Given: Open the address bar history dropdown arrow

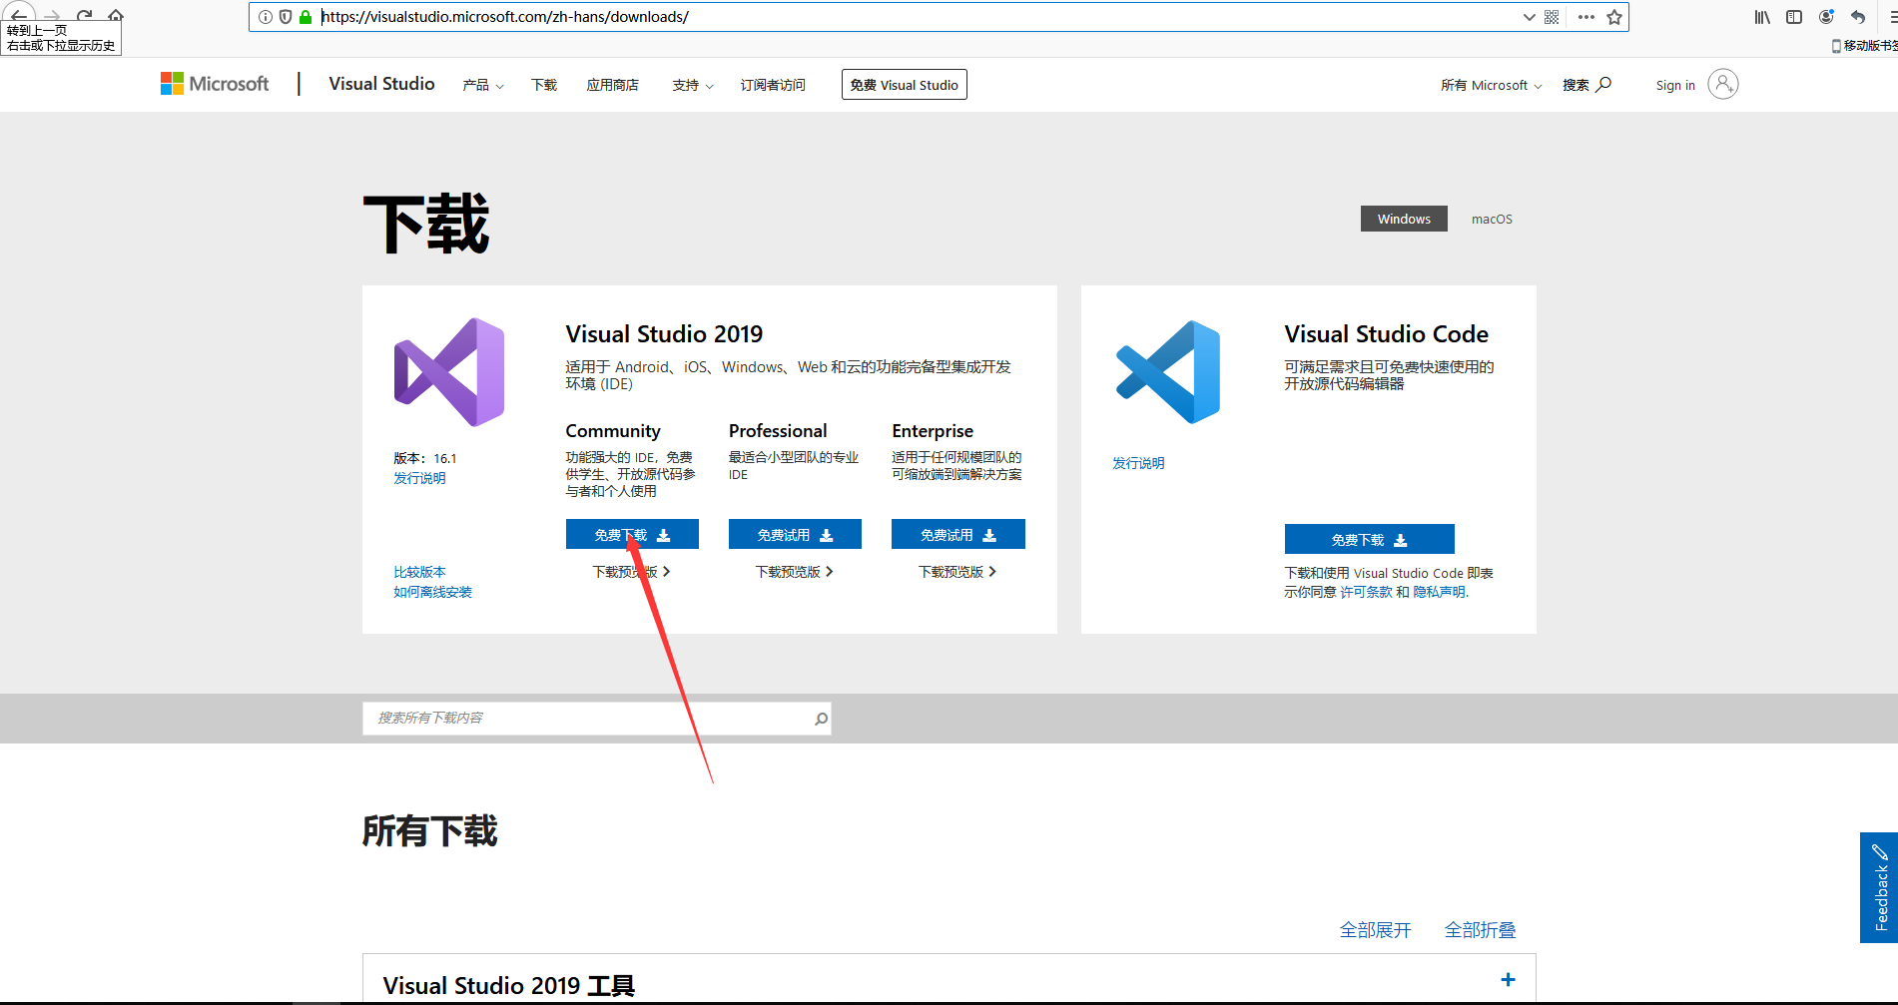Looking at the screenshot, I should coord(1529,17).
